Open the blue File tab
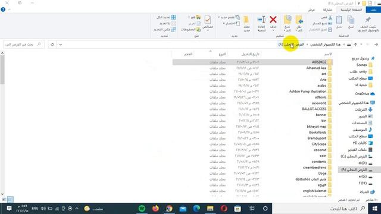This screenshot has width=381, height=214. (374, 10)
